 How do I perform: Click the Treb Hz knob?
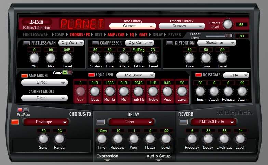(138, 91)
